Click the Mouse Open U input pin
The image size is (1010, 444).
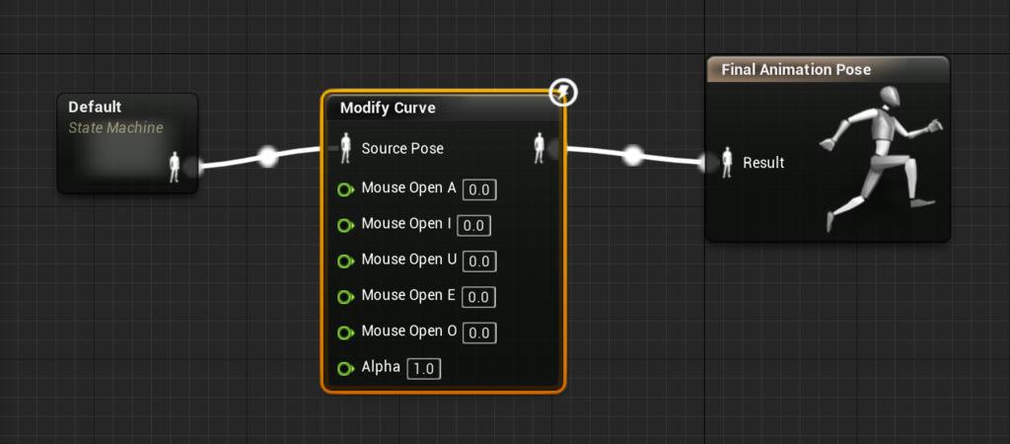346,261
